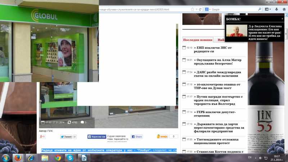The width and height of the screenshot is (288, 162).
Task: Switch to the partially hidden Най- tab
Action: click(221, 40)
